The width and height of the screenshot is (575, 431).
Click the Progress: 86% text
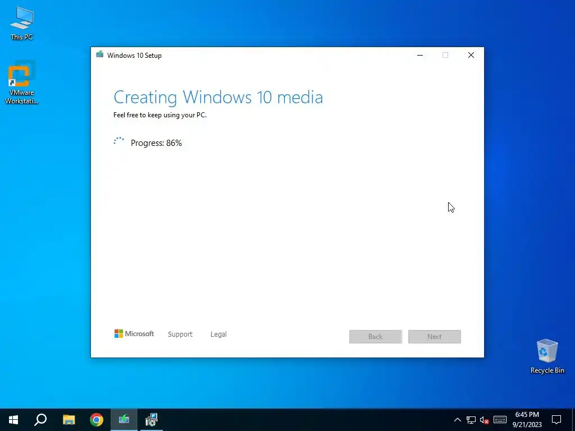pos(156,143)
